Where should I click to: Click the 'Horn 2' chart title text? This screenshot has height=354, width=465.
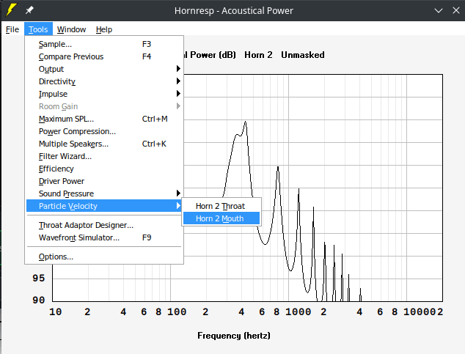[x=258, y=55]
